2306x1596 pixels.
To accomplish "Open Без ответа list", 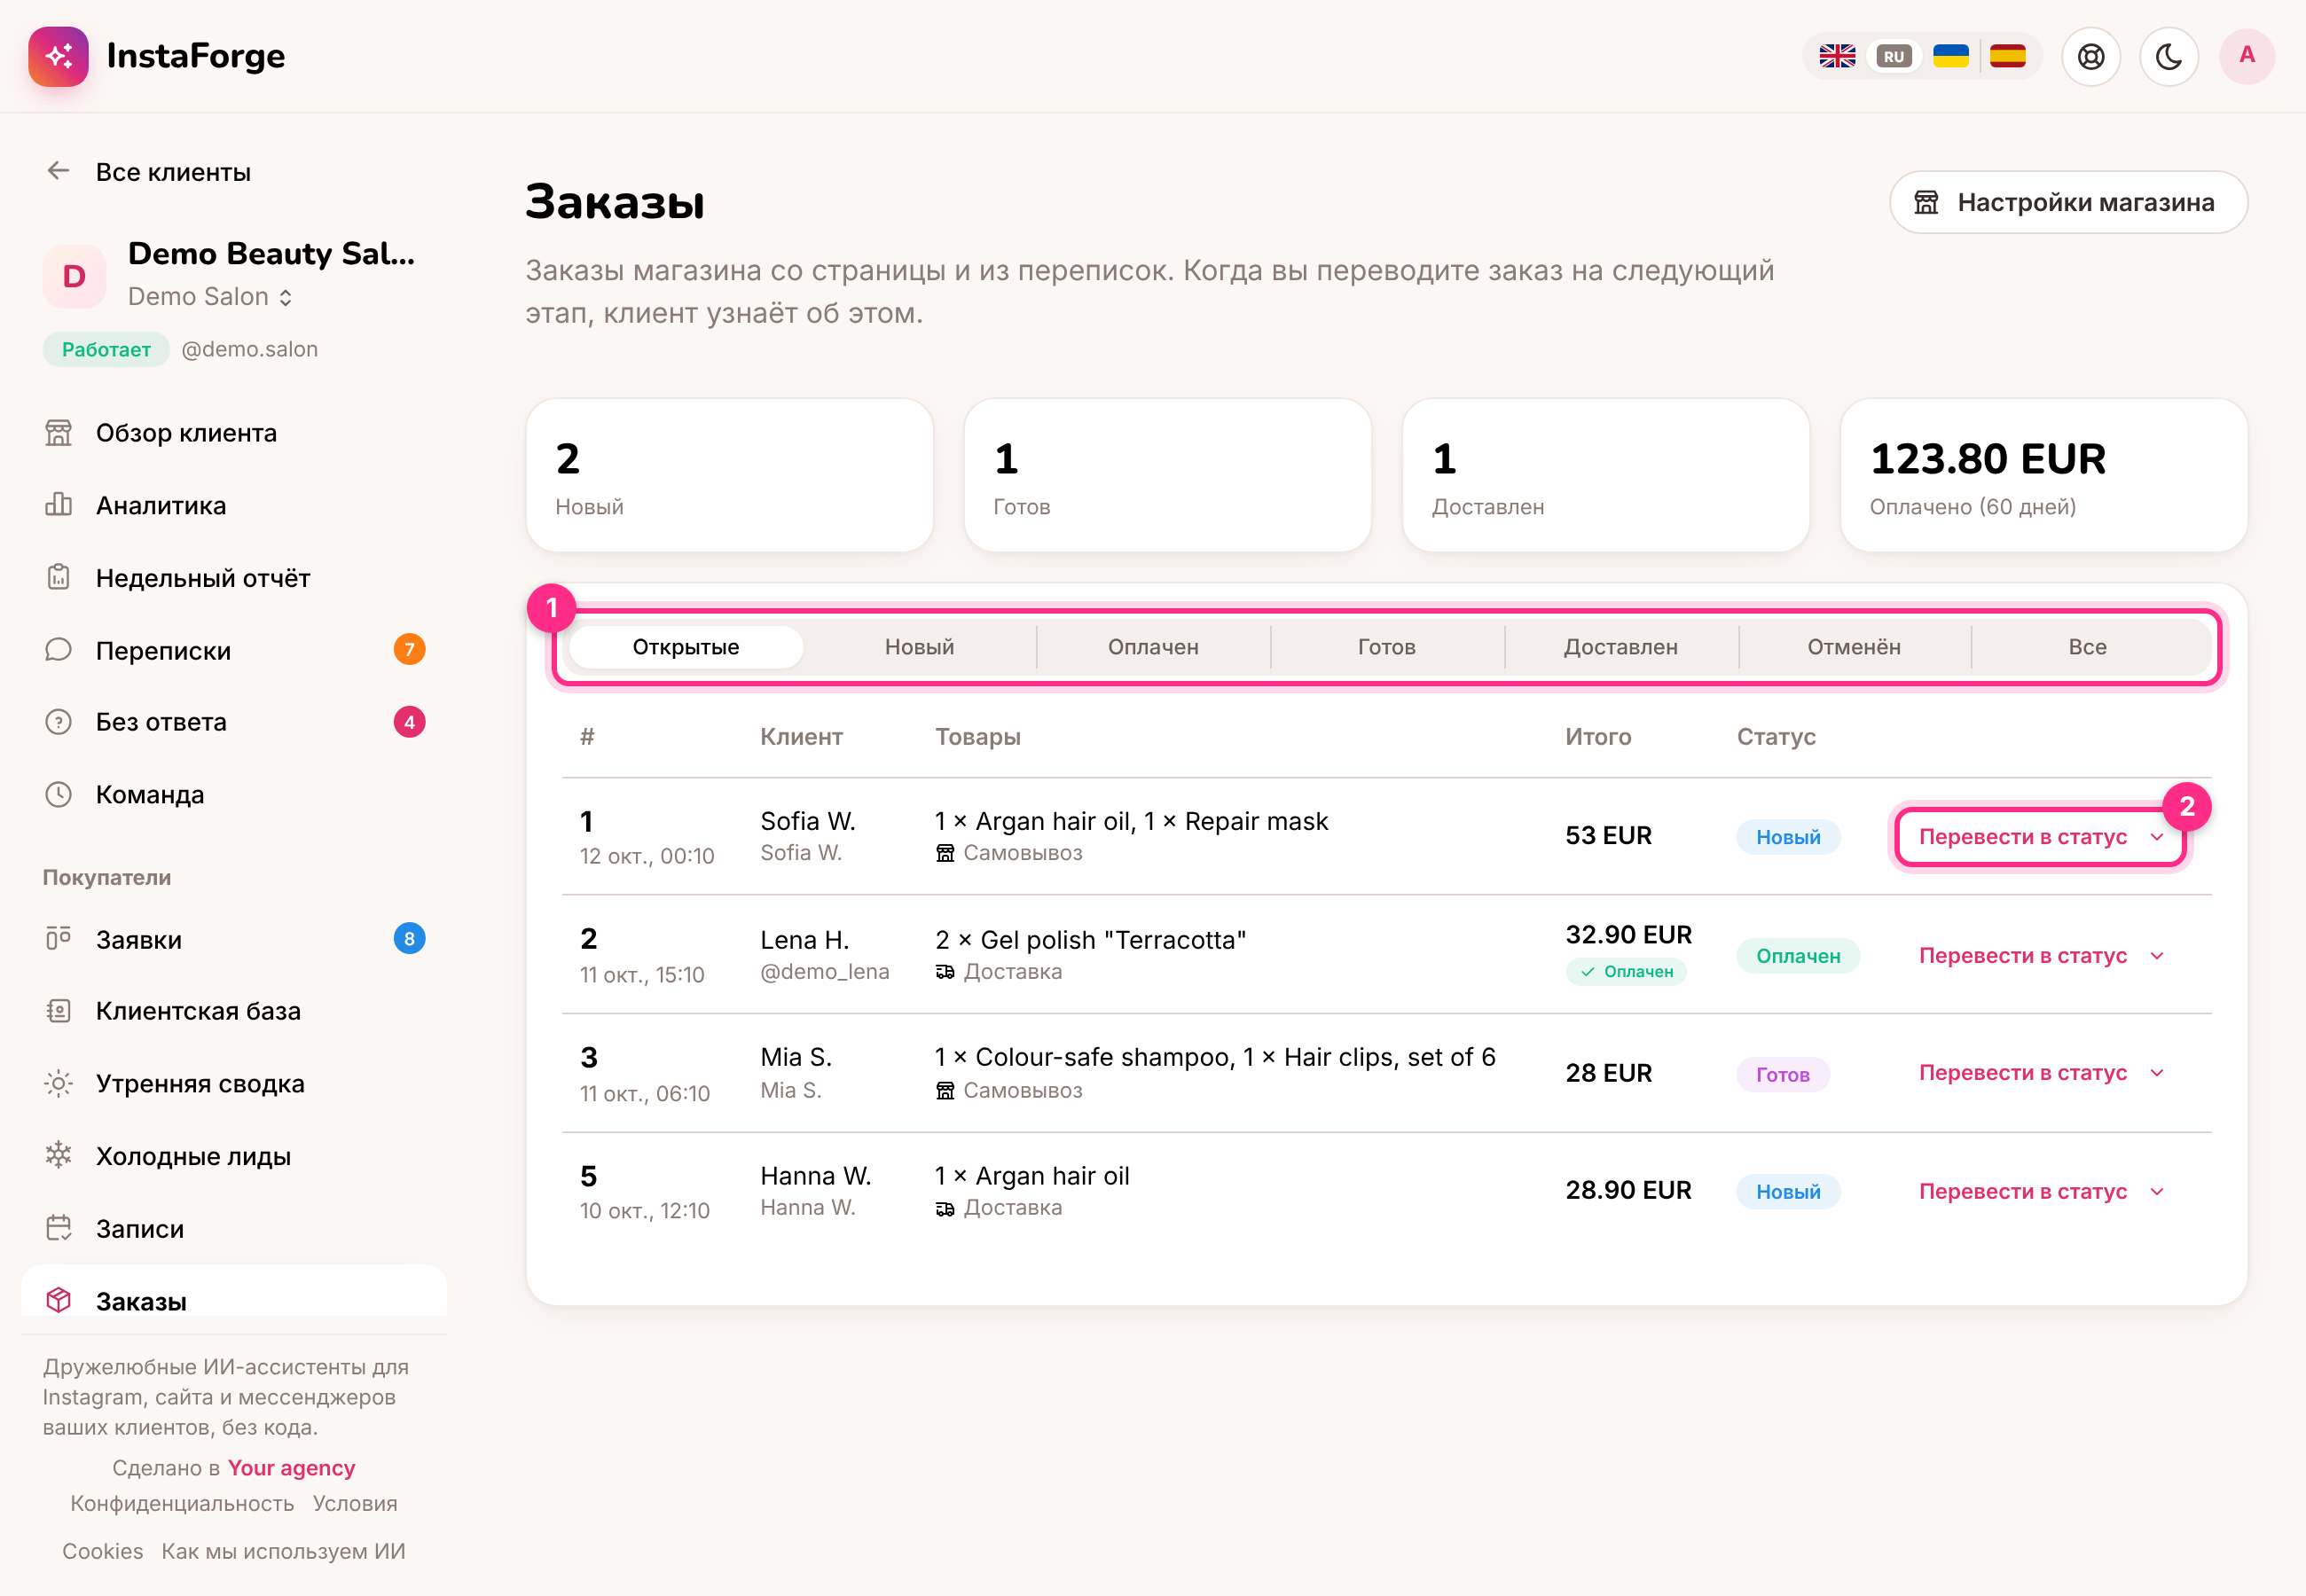I will point(234,722).
